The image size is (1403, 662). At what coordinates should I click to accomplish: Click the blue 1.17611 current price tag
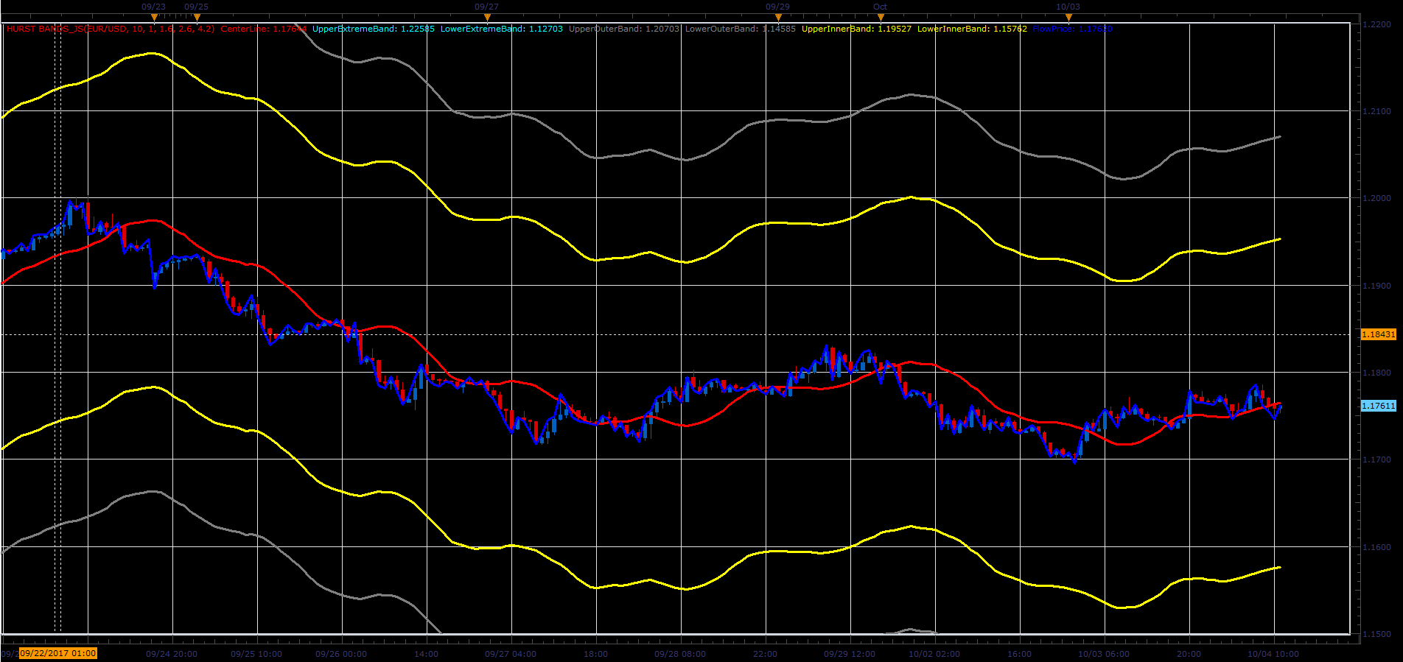1378,406
